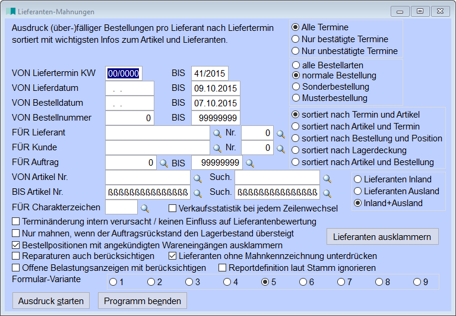Select Nur bestätigte Termine option
The height and width of the screenshot is (316, 456).
coord(295,39)
